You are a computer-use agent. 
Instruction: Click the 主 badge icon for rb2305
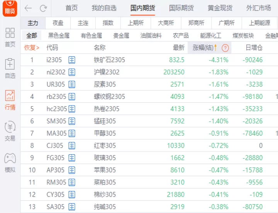tap(72, 97)
